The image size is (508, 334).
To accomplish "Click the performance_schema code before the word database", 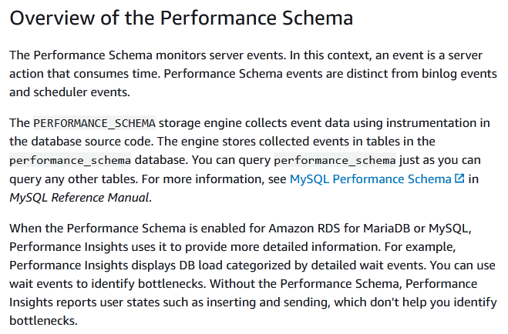I will pyautogui.click(x=70, y=160).
